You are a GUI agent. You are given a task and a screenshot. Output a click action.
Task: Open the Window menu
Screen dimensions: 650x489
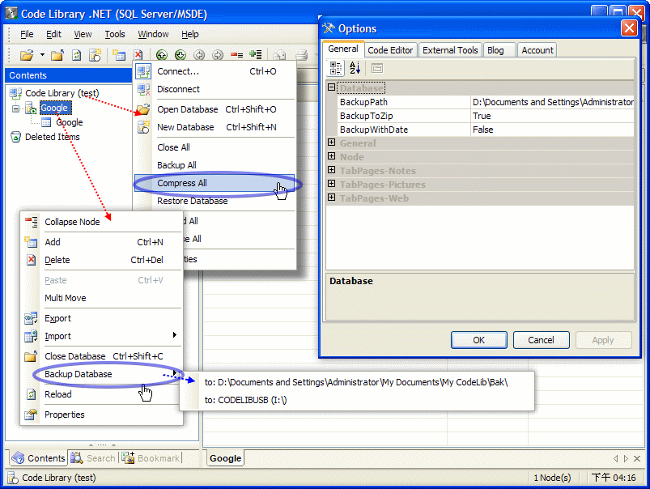click(153, 34)
